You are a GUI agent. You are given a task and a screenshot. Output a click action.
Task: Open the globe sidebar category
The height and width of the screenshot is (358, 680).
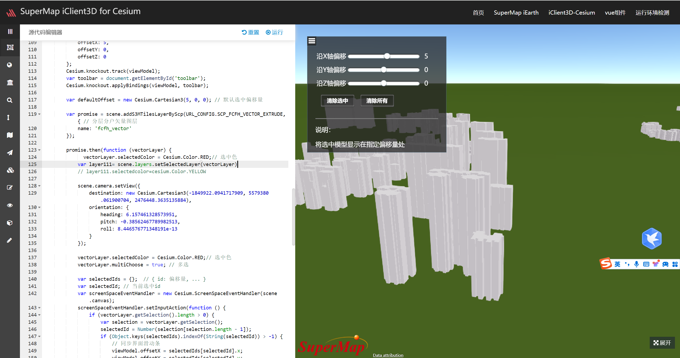10,65
